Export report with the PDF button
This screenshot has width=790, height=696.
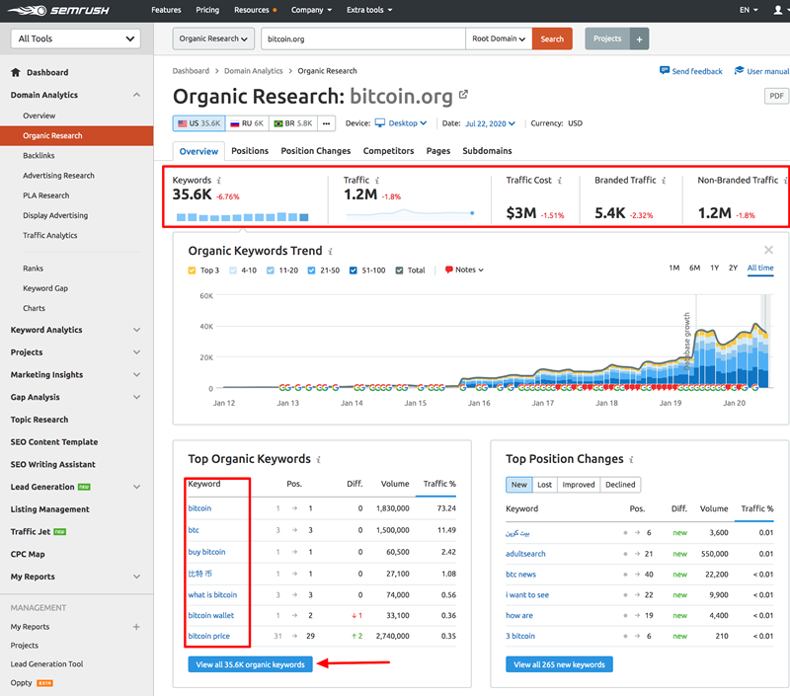coord(776,96)
